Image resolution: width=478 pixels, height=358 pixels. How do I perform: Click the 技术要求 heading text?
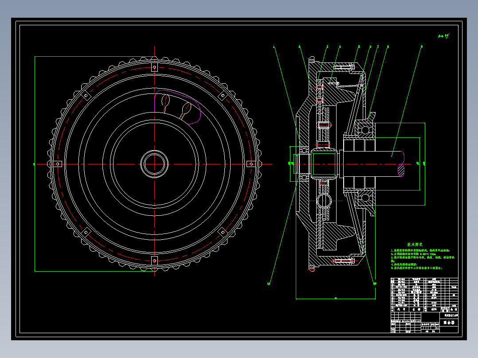click(415, 245)
